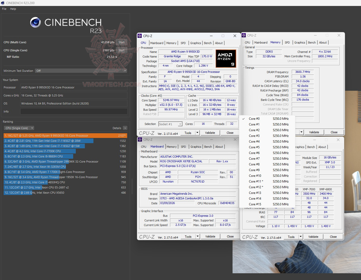Viewport: 361px width, 280px height.
Task: Click the BIOS brand 'American Megatrends Inc.'
Action: coord(198,194)
